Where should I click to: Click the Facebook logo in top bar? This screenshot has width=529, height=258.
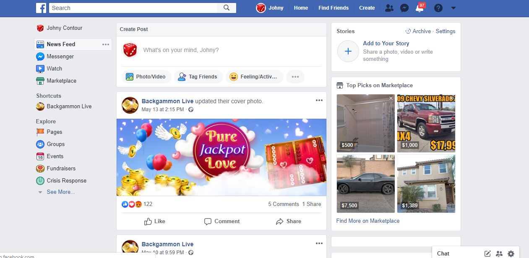tap(41, 8)
